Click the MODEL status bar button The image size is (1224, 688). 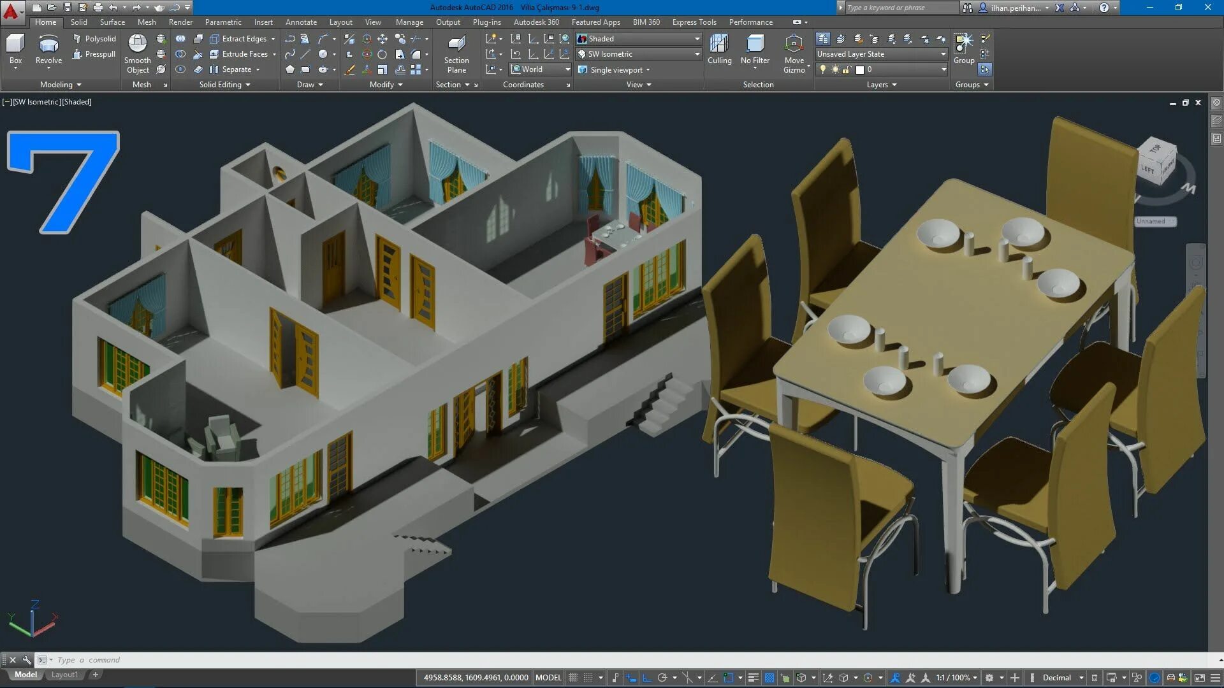(x=548, y=678)
